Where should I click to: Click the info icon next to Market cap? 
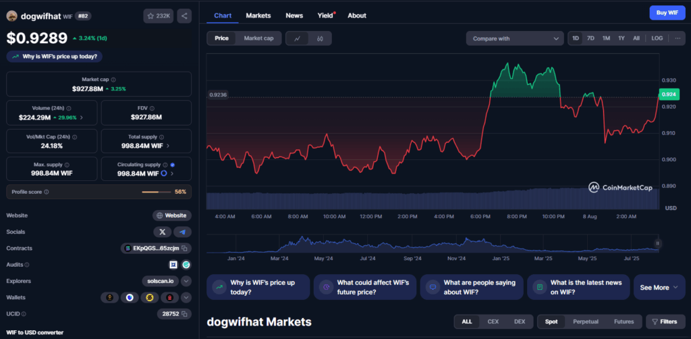point(113,80)
